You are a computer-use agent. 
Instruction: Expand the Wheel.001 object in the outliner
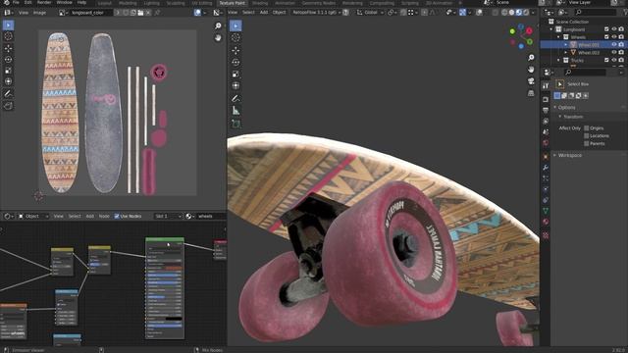[566, 45]
